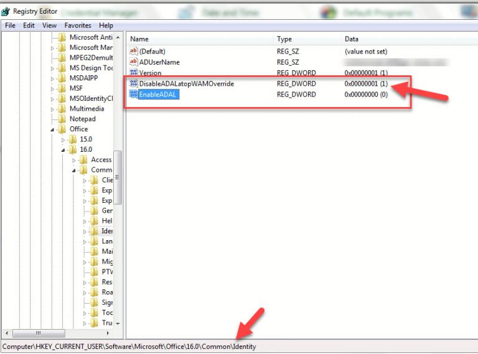This screenshot has width=478, height=354.
Task: Click the Notepad folder icon
Action: pos(62,119)
